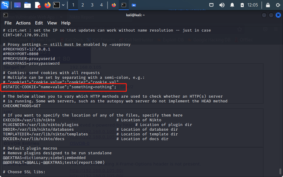
Task: Open the Kali Linux applications menu
Action: 5,5
